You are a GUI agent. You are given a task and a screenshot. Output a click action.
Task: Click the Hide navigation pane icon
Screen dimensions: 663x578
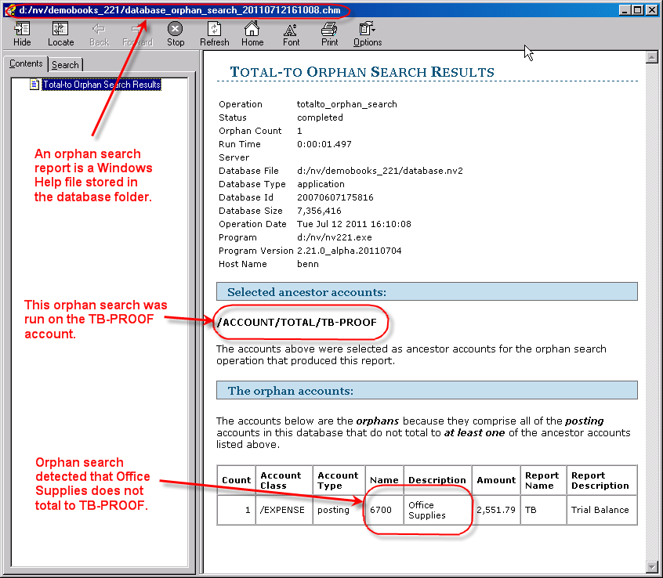coord(22,34)
